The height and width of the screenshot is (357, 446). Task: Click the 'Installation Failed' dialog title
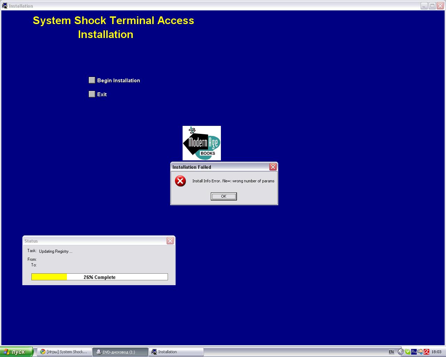point(192,167)
